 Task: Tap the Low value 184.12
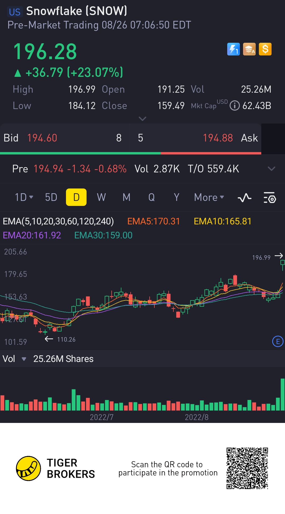coord(82,106)
